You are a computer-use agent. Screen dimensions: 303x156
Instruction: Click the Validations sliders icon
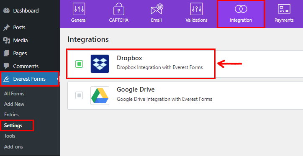[196, 9]
